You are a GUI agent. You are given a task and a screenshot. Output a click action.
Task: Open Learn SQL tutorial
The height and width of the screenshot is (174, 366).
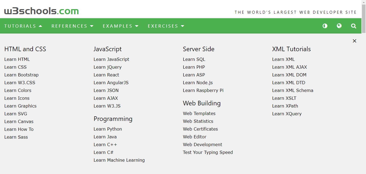point(194,59)
